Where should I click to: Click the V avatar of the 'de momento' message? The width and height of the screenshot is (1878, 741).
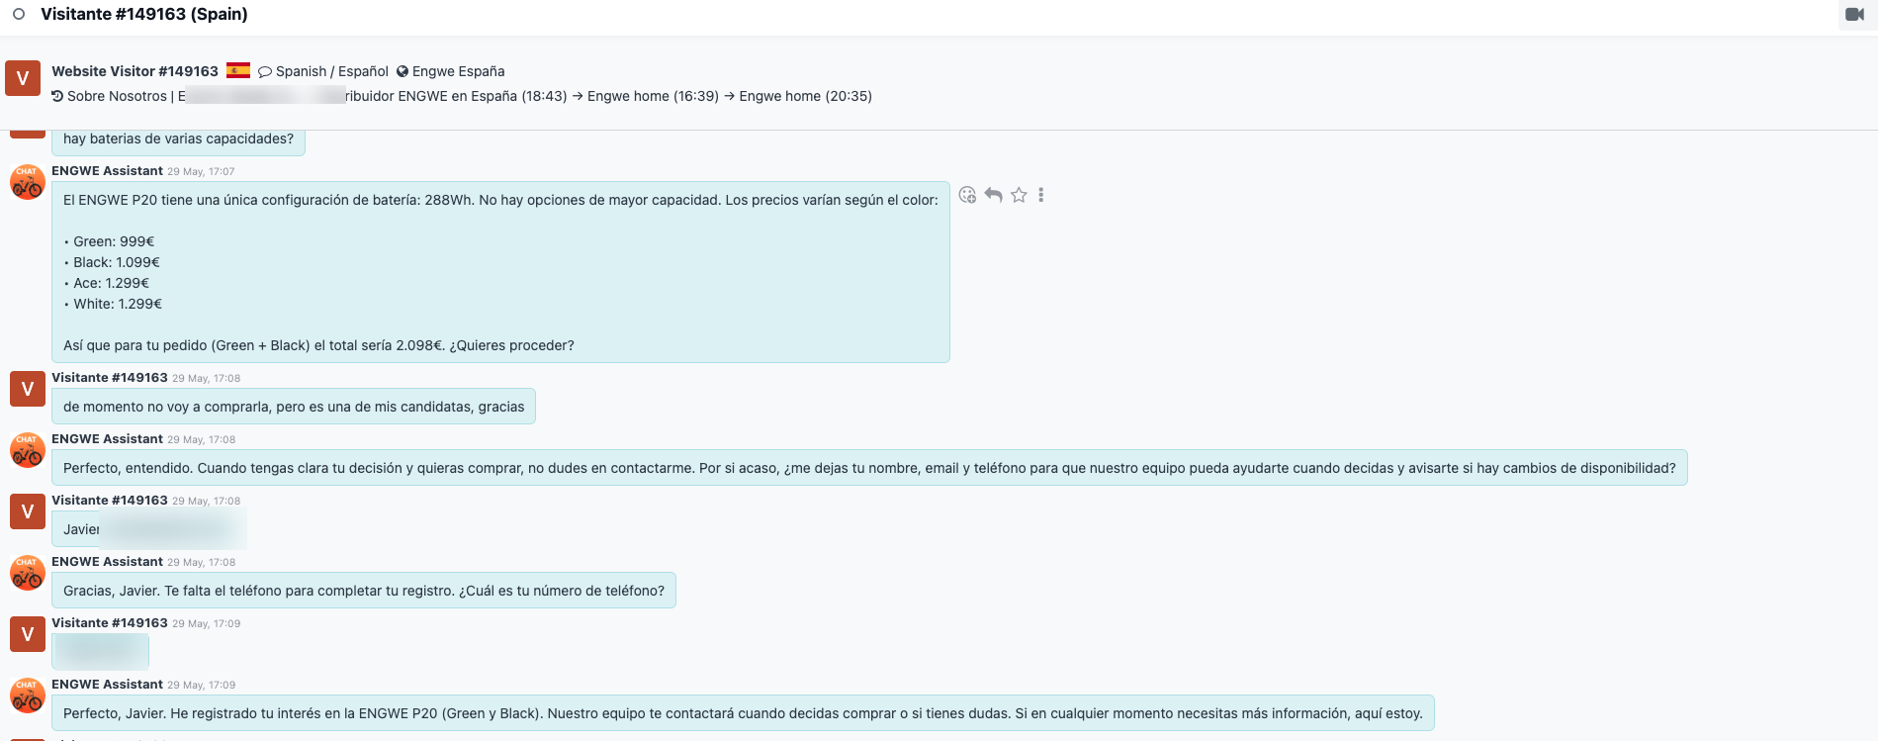[28, 389]
